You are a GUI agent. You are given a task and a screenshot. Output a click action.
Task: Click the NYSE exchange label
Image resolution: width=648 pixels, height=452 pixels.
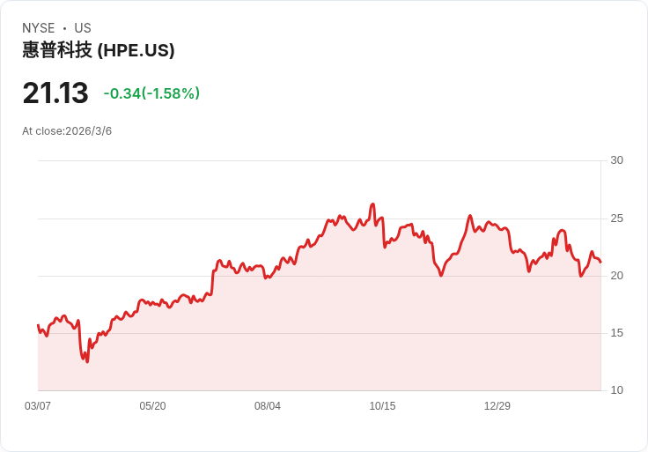point(39,28)
